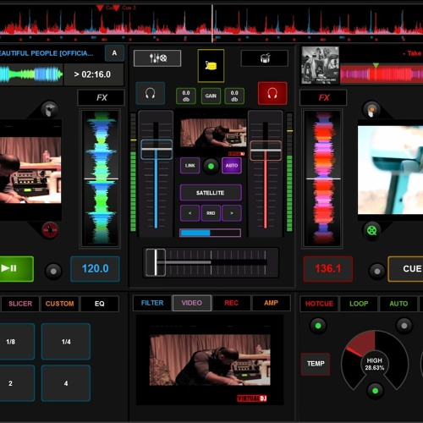Switch to the CUSTOM pad tab
The image size is (423, 423).
(x=60, y=304)
